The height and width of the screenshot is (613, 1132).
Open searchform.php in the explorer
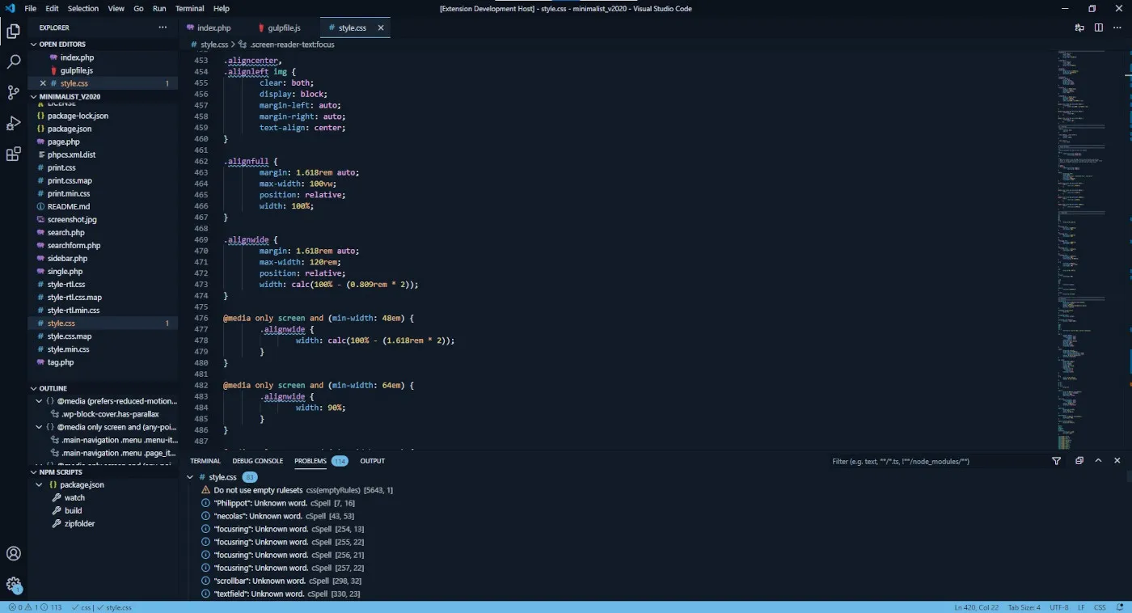[74, 245]
